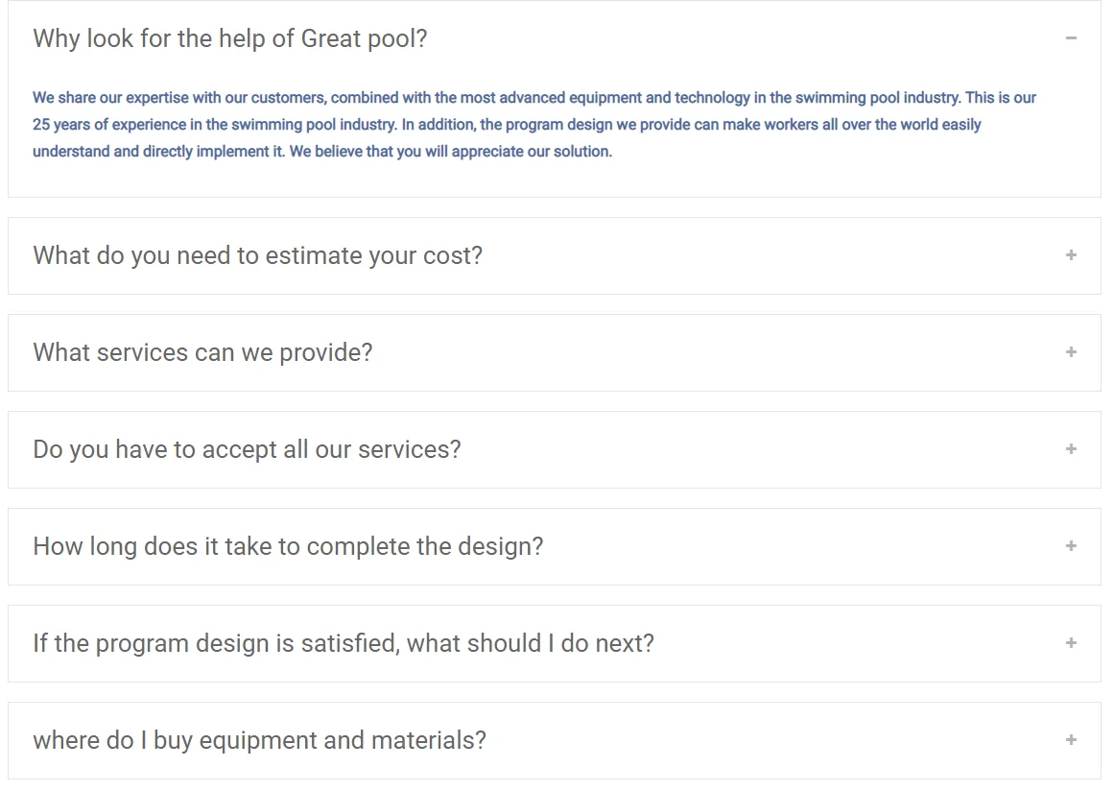1114x791 pixels.
Task: Show answer for 'If the program design is satisfied'
Action: pos(344,643)
